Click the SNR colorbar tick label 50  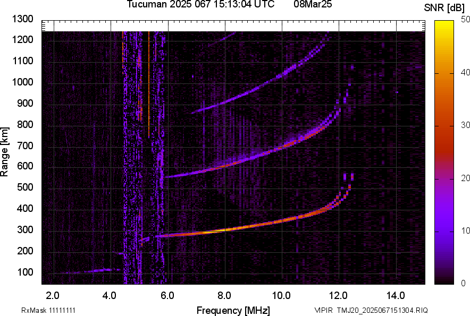click(466, 20)
